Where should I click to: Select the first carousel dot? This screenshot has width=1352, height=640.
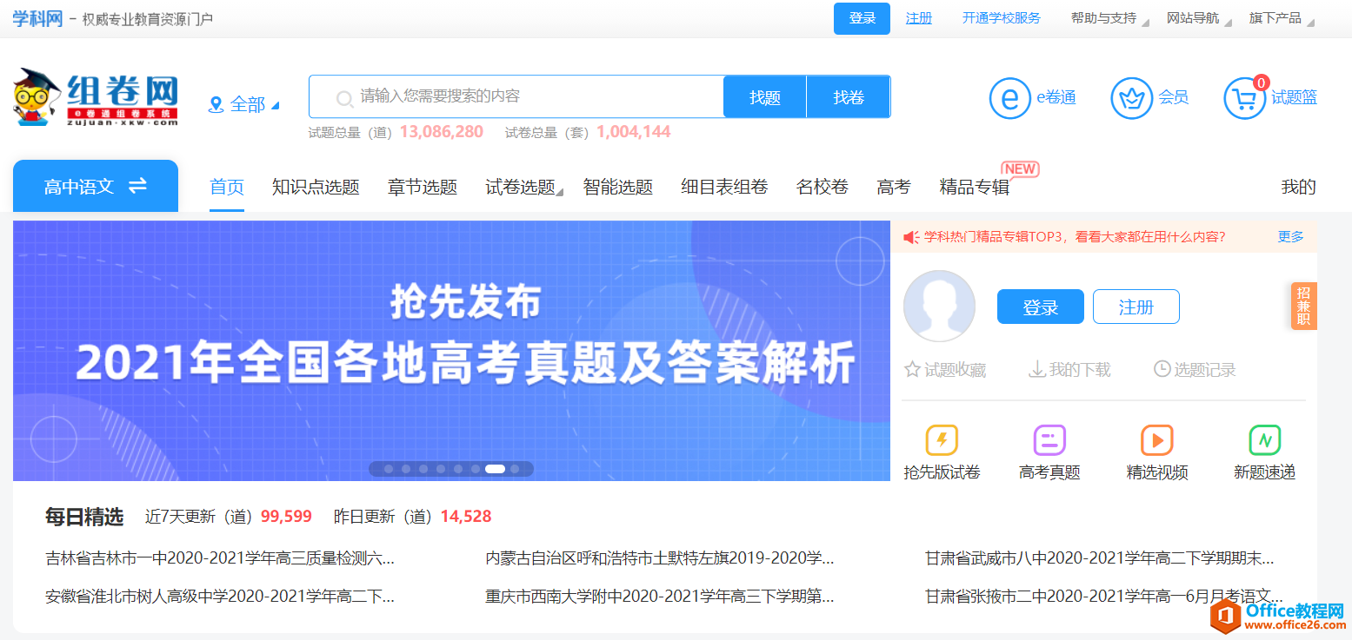point(389,469)
